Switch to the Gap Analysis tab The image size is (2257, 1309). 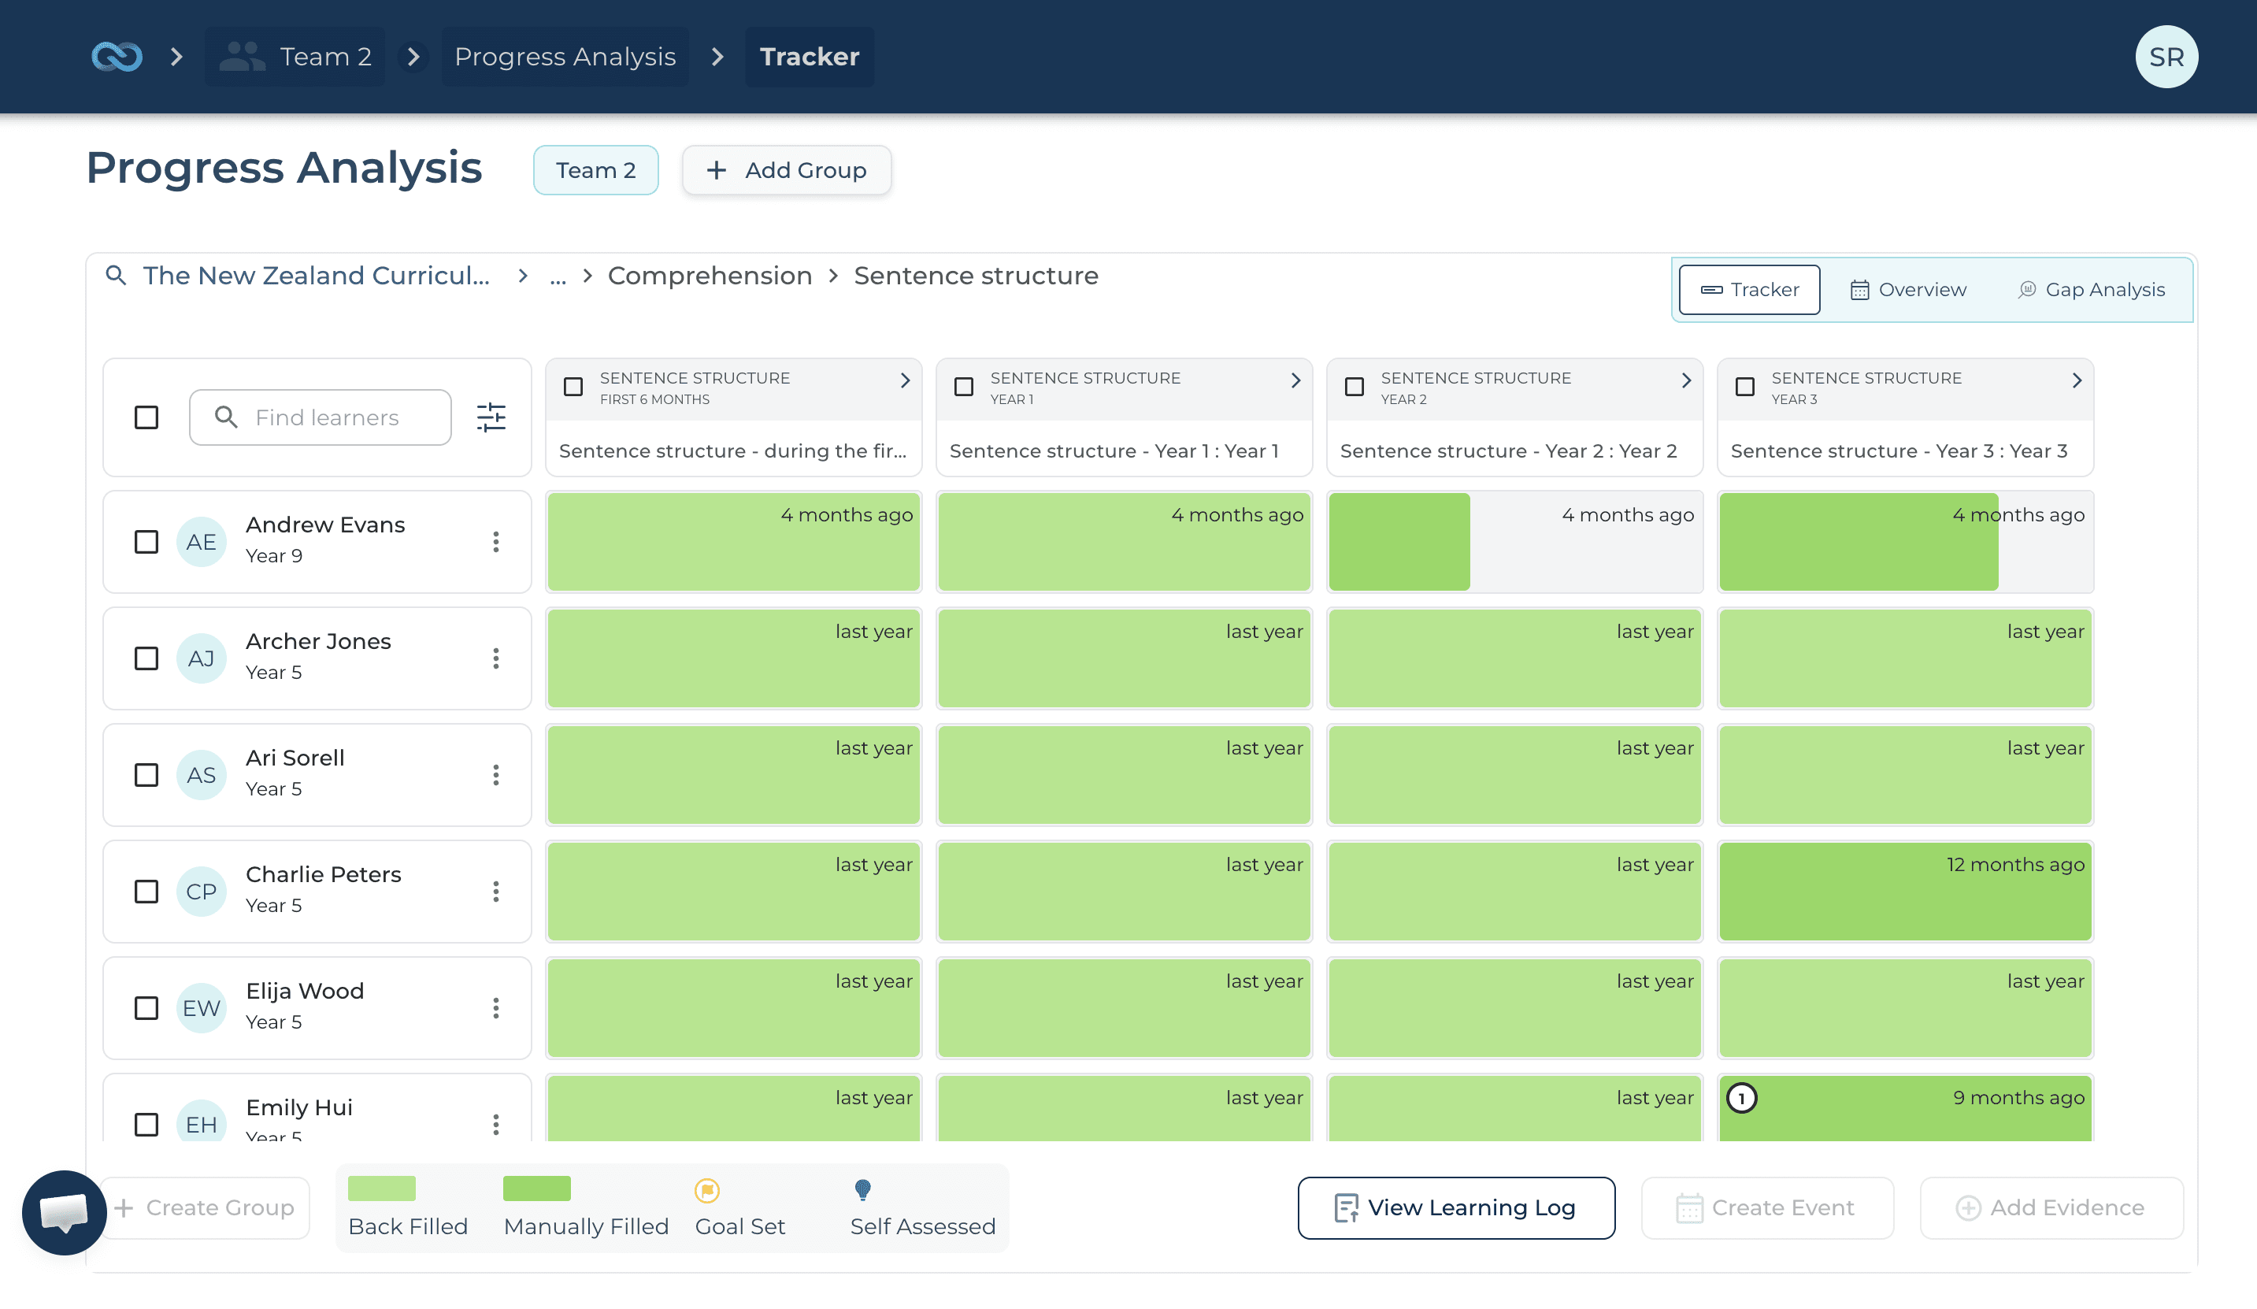pyautogui.click(x=2092, y=289)
